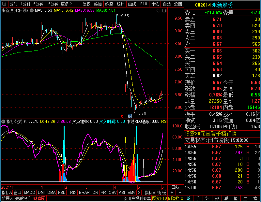Select the 指标A tab

point(7,193)
